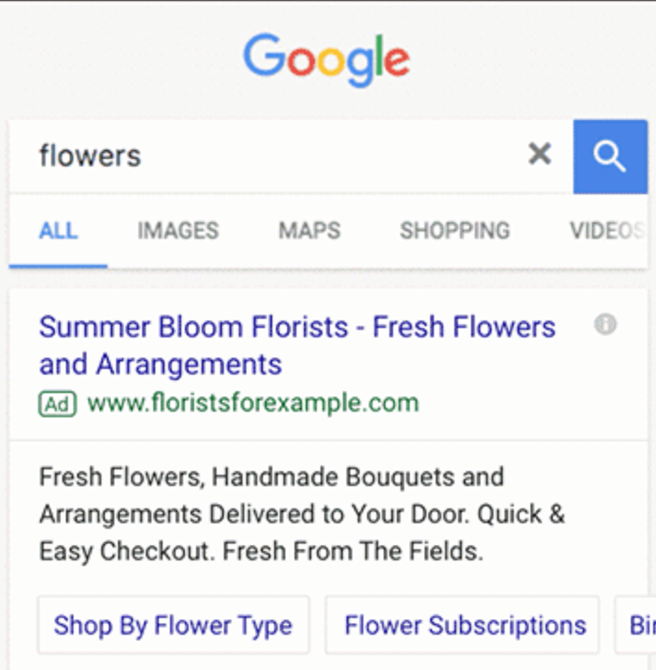Click the blue magnifying glass search button
Viewport: 656px width, 670px height.
[610, 156]
